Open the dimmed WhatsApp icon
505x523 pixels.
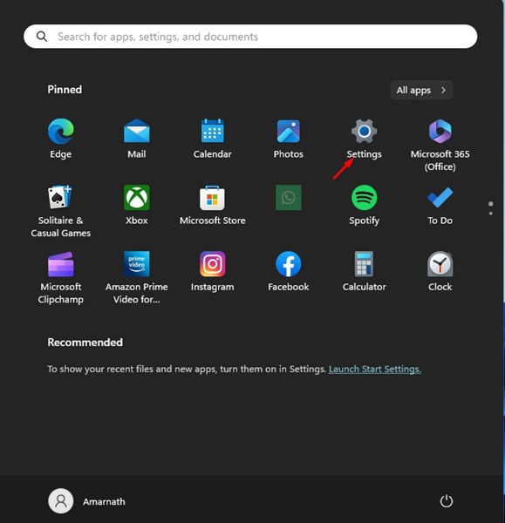pos(289,198)
